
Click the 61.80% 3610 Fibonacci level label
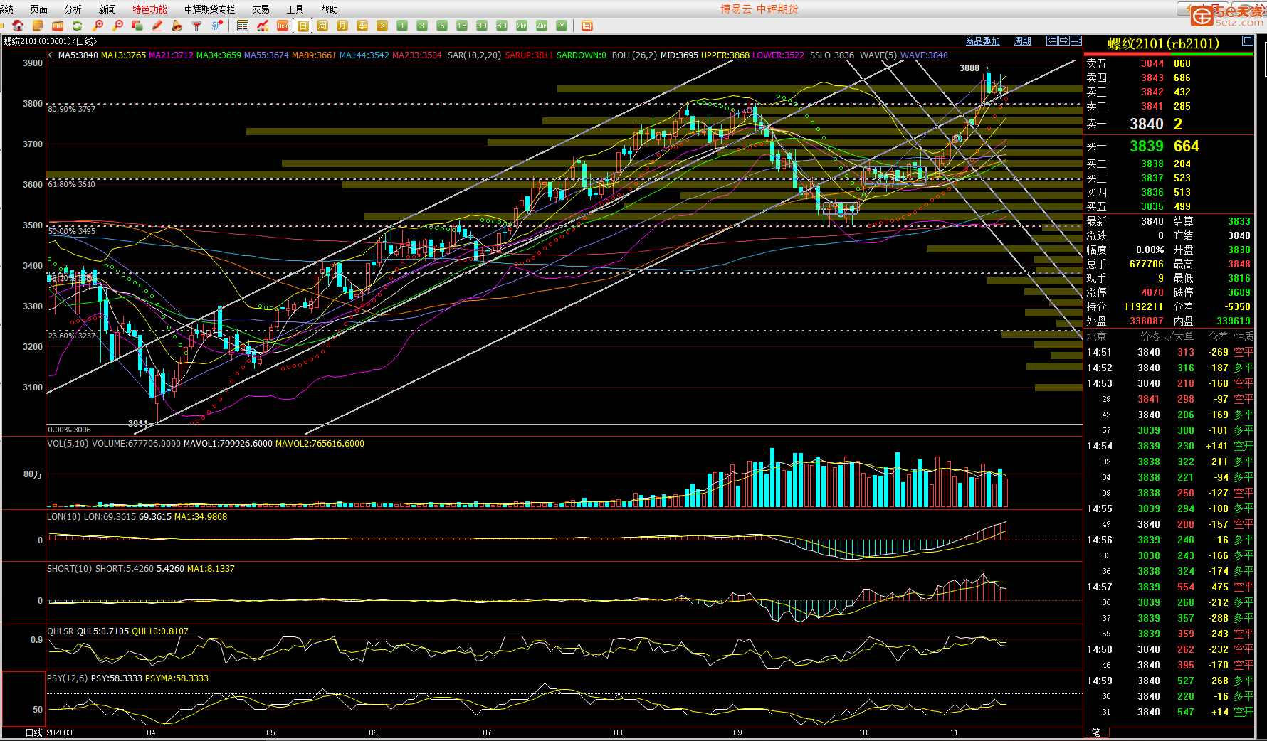(71, 184)
